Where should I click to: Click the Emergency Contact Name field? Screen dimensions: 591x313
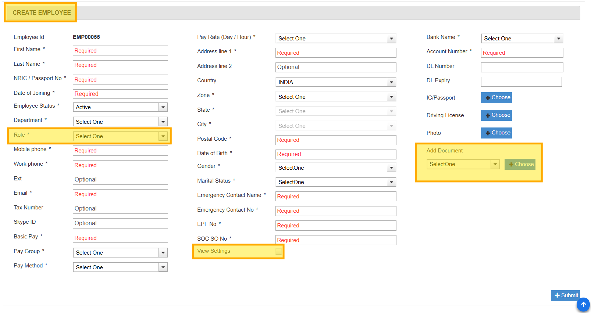click(336, 197)
